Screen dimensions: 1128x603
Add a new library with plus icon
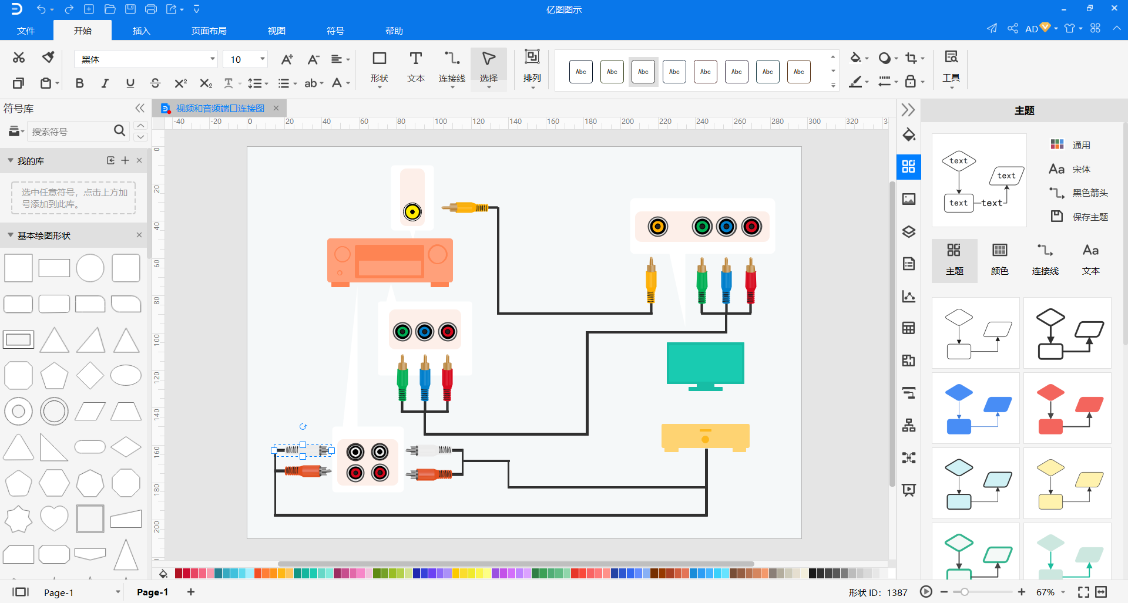coord(125,160)
